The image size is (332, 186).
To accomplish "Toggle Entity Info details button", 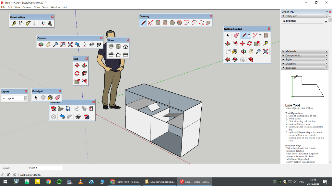I will pos(326,21).
